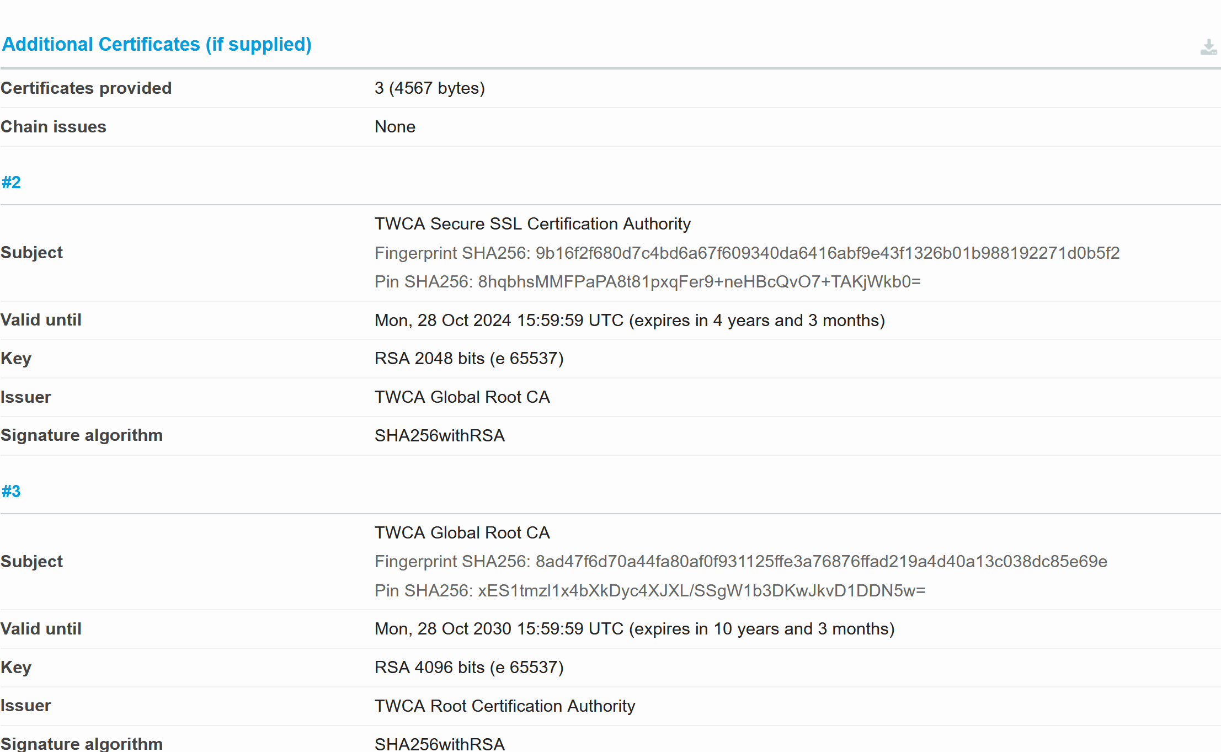The image size is (1221, 752).
Task: Click the Certificates provided label
Action: coord(86,88)
